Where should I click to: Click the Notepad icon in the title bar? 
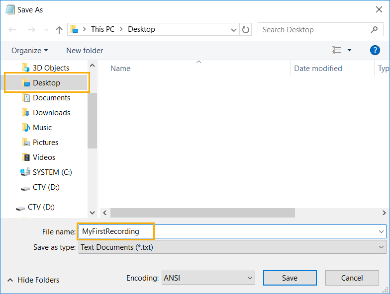point(10,10)
